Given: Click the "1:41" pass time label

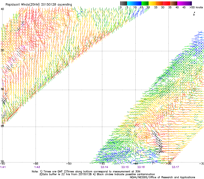Looking at the screenshot, I should [x=3, y=167].
